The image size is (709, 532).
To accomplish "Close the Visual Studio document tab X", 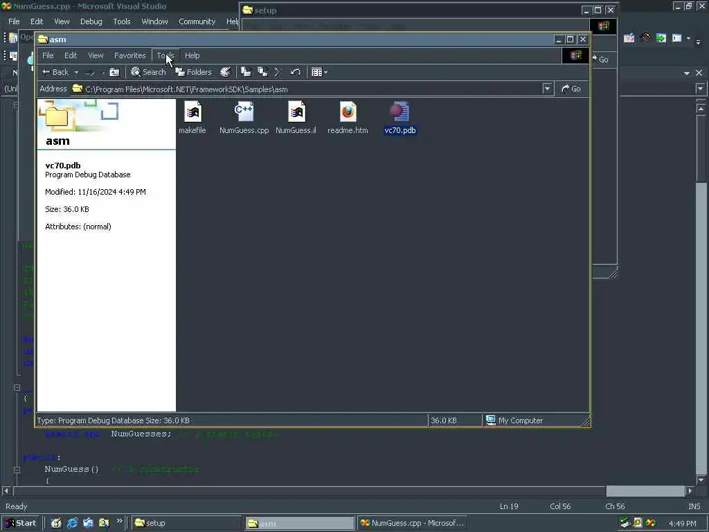I will tap(699, 73).
